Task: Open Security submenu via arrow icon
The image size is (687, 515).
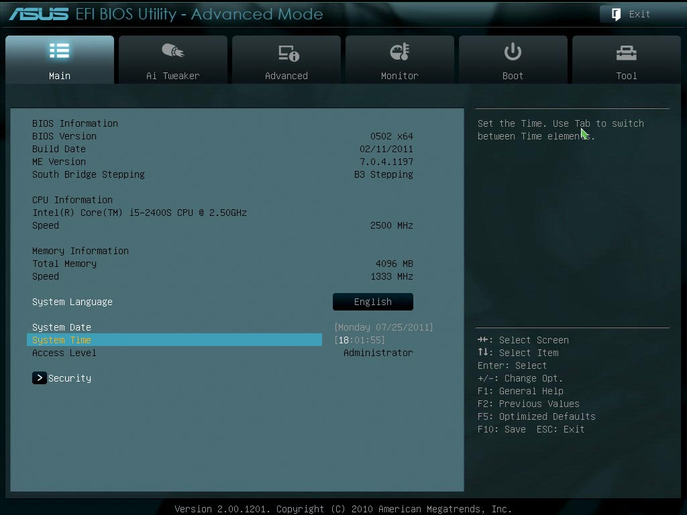Action: point(40,378)
